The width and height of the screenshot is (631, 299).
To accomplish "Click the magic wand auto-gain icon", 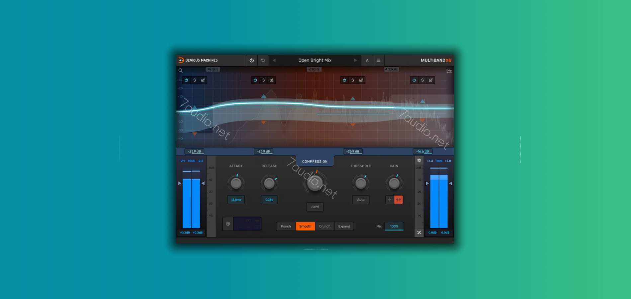I will (419, 233).
